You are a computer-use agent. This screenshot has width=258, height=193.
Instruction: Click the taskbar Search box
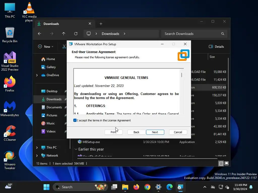80,187
